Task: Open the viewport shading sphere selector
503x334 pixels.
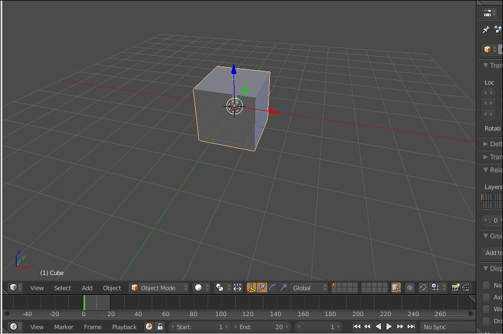Action: point(202,287)
